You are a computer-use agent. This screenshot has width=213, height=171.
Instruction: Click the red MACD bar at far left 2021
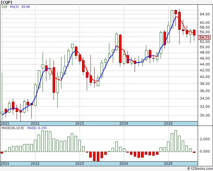point(2,153)
